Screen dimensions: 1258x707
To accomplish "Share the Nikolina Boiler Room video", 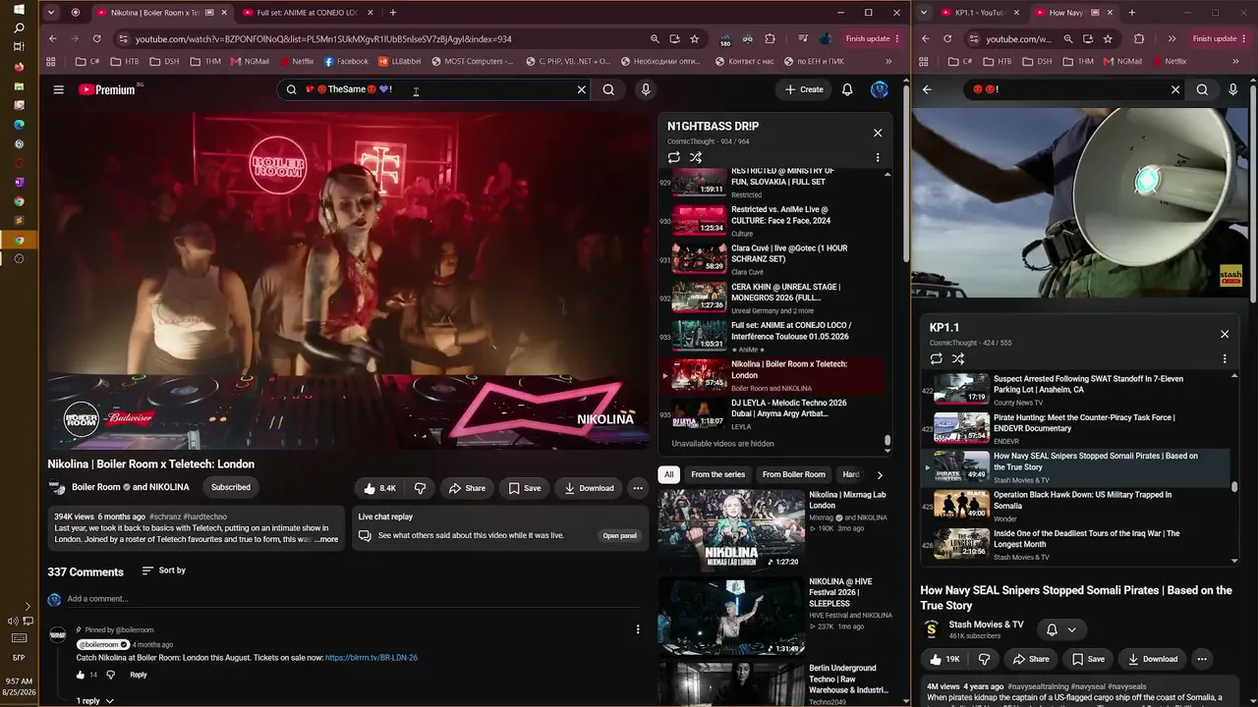I will pyautogui.click(x=467, y=488).
